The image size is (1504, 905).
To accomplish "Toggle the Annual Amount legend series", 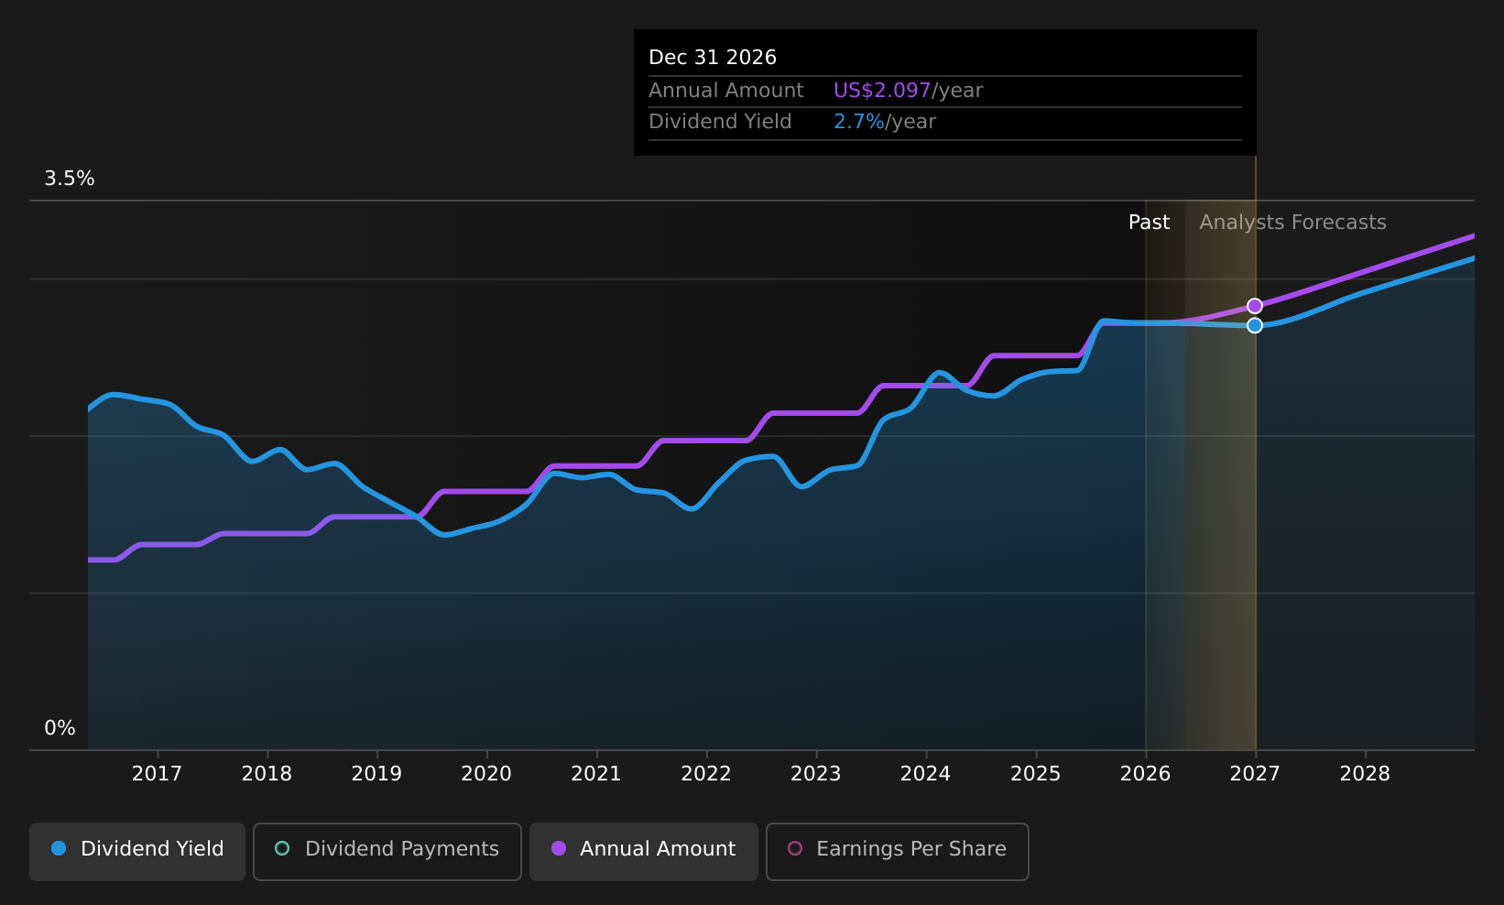I will [x=643, y=851].
